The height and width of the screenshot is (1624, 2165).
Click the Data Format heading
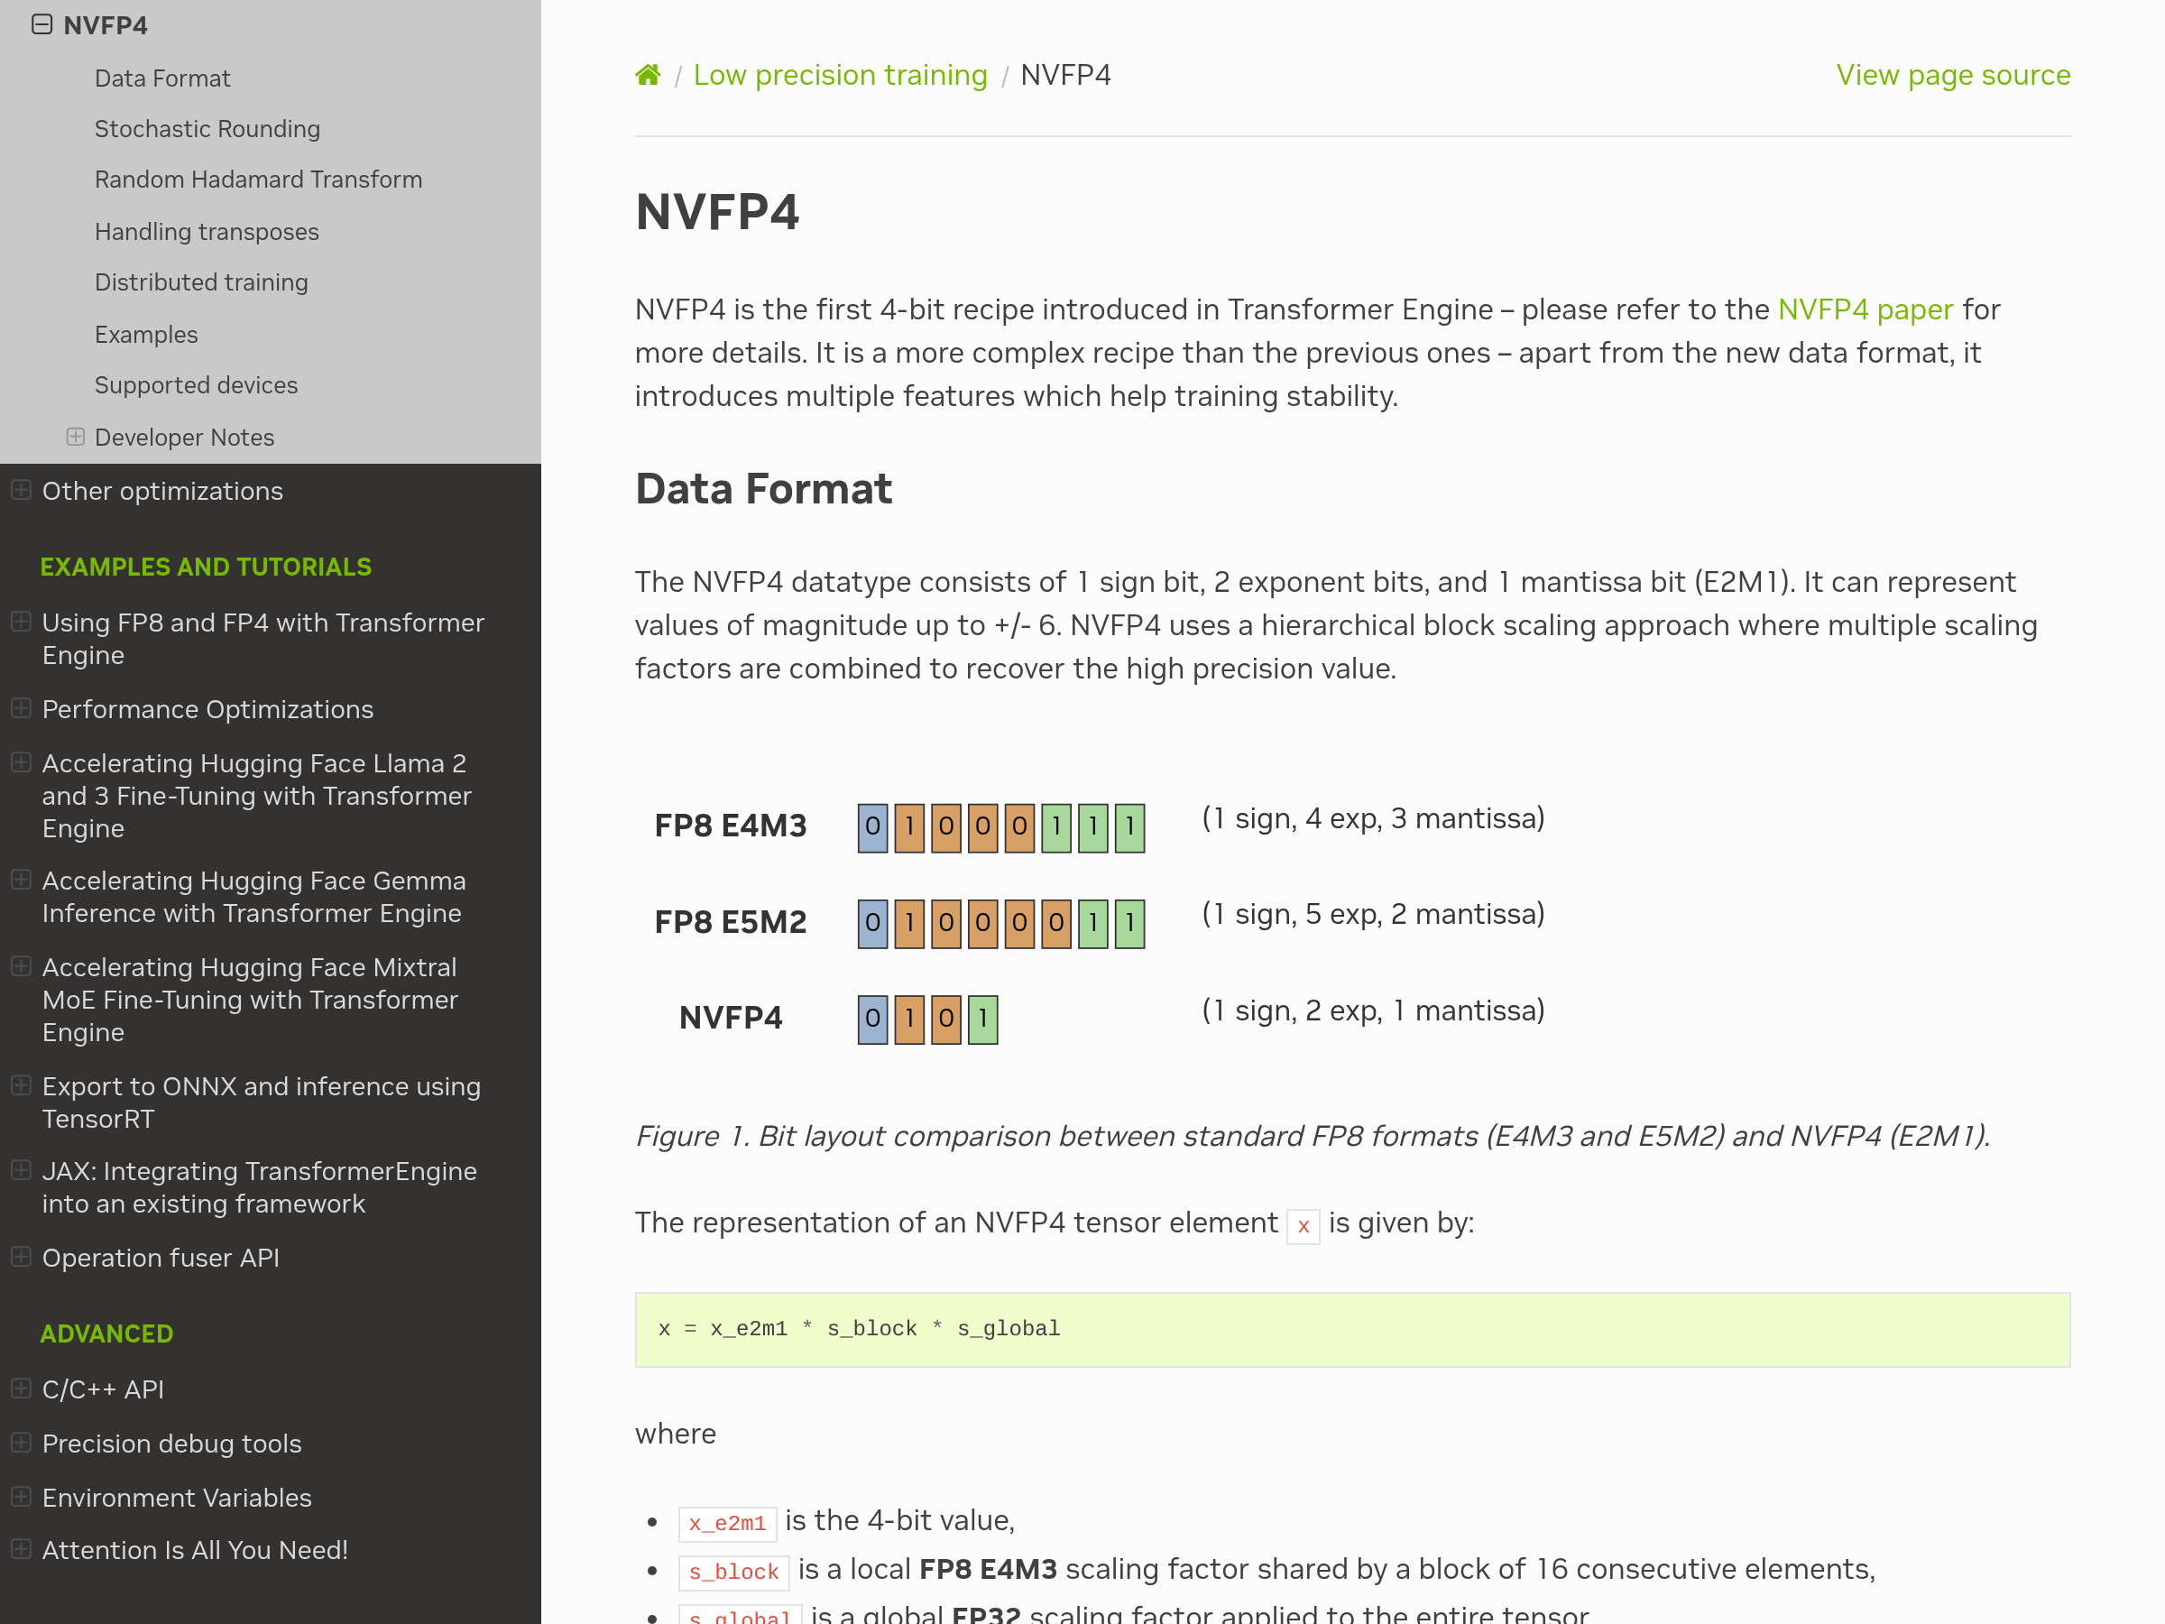point(763,488)
